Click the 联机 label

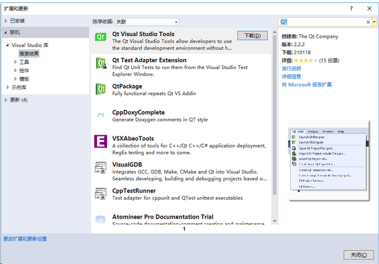(x=15, y=32)
